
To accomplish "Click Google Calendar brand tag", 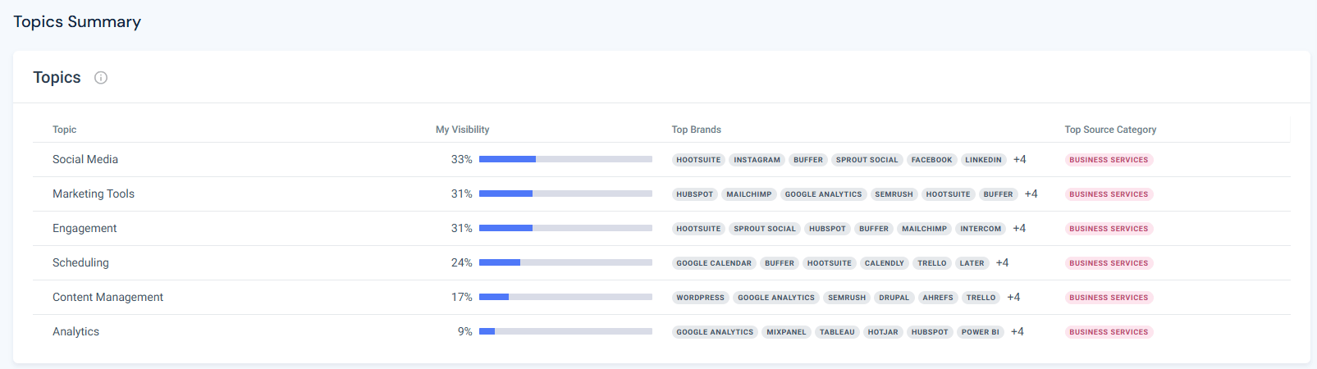I will pos(714,263).
